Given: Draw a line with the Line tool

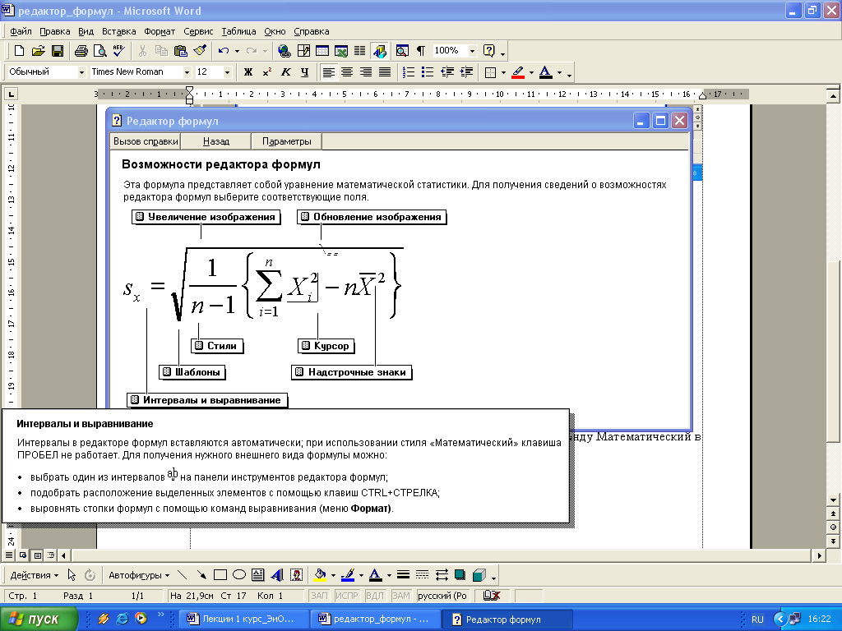Looking at the screenshot, I should [x=183, y=575].
